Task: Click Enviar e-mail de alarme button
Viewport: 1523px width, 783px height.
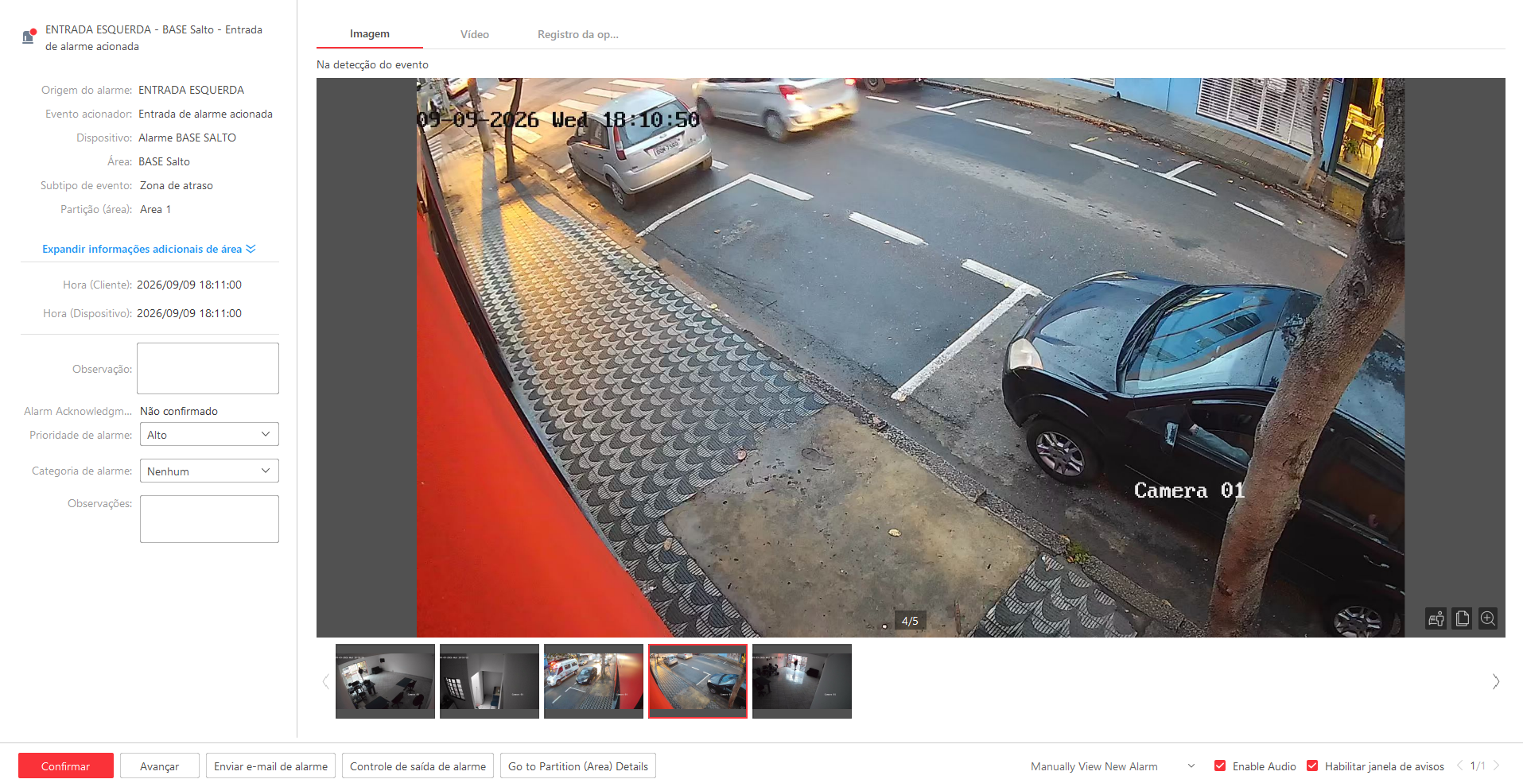Action: 270,766
